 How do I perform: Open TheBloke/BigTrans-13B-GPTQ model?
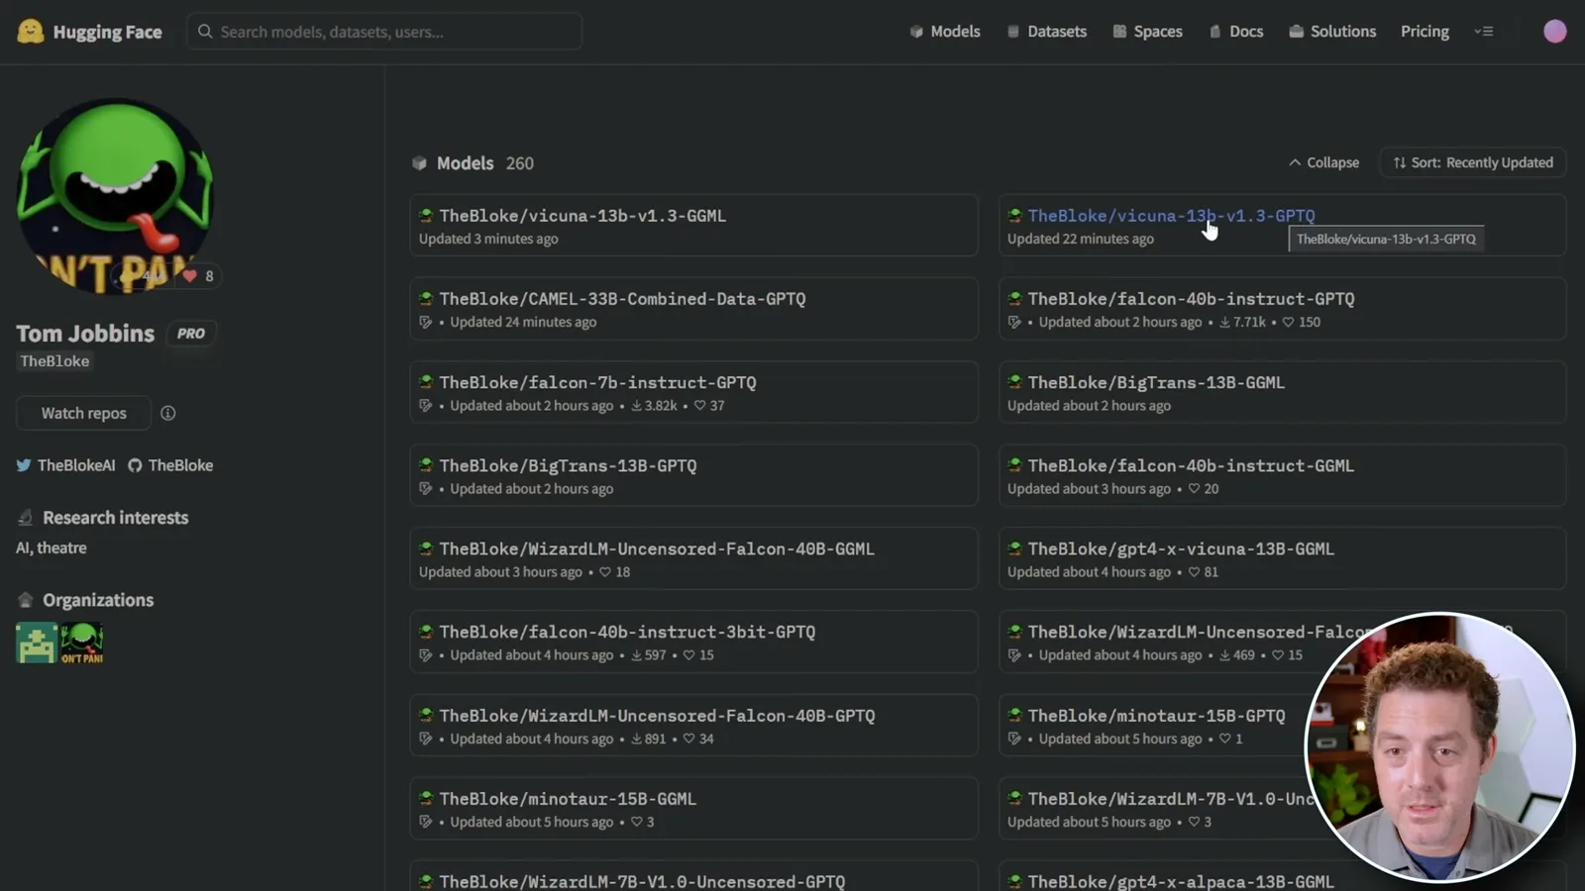693,475
